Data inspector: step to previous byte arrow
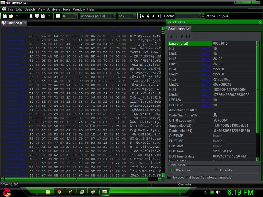The height and width of the screenshot is (197, 263). (x=176, y=36)
